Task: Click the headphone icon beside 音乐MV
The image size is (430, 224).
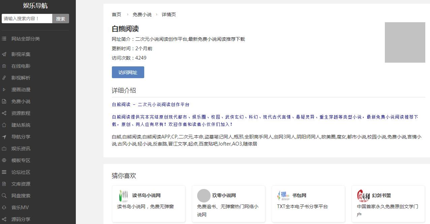Action: click(x=4, y=207)
